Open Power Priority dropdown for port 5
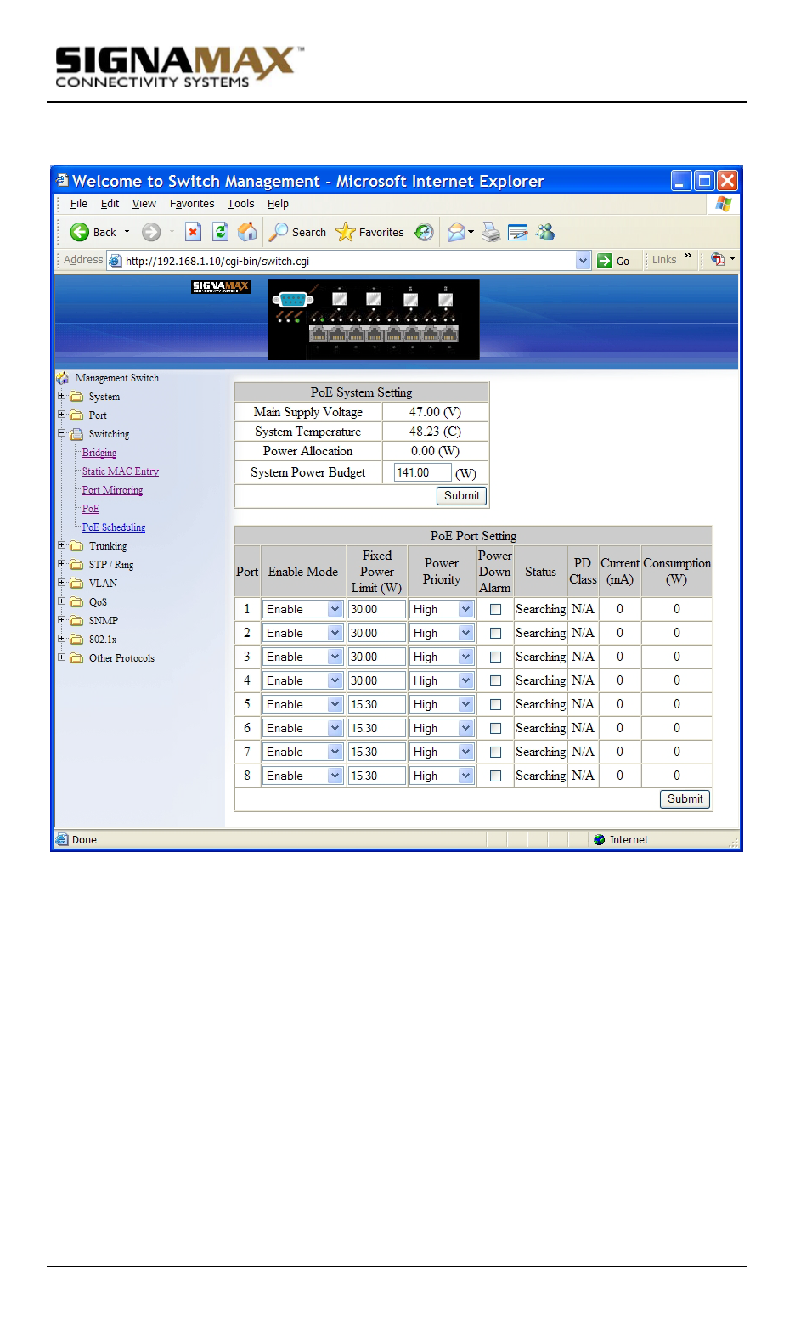This screenshot has width=795, height=1337. tap(465, 704)
